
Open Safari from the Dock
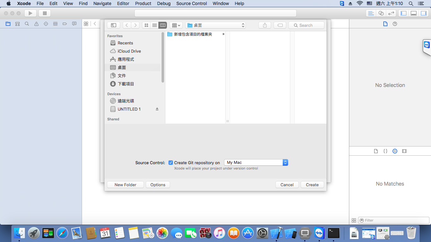(62, 233)
